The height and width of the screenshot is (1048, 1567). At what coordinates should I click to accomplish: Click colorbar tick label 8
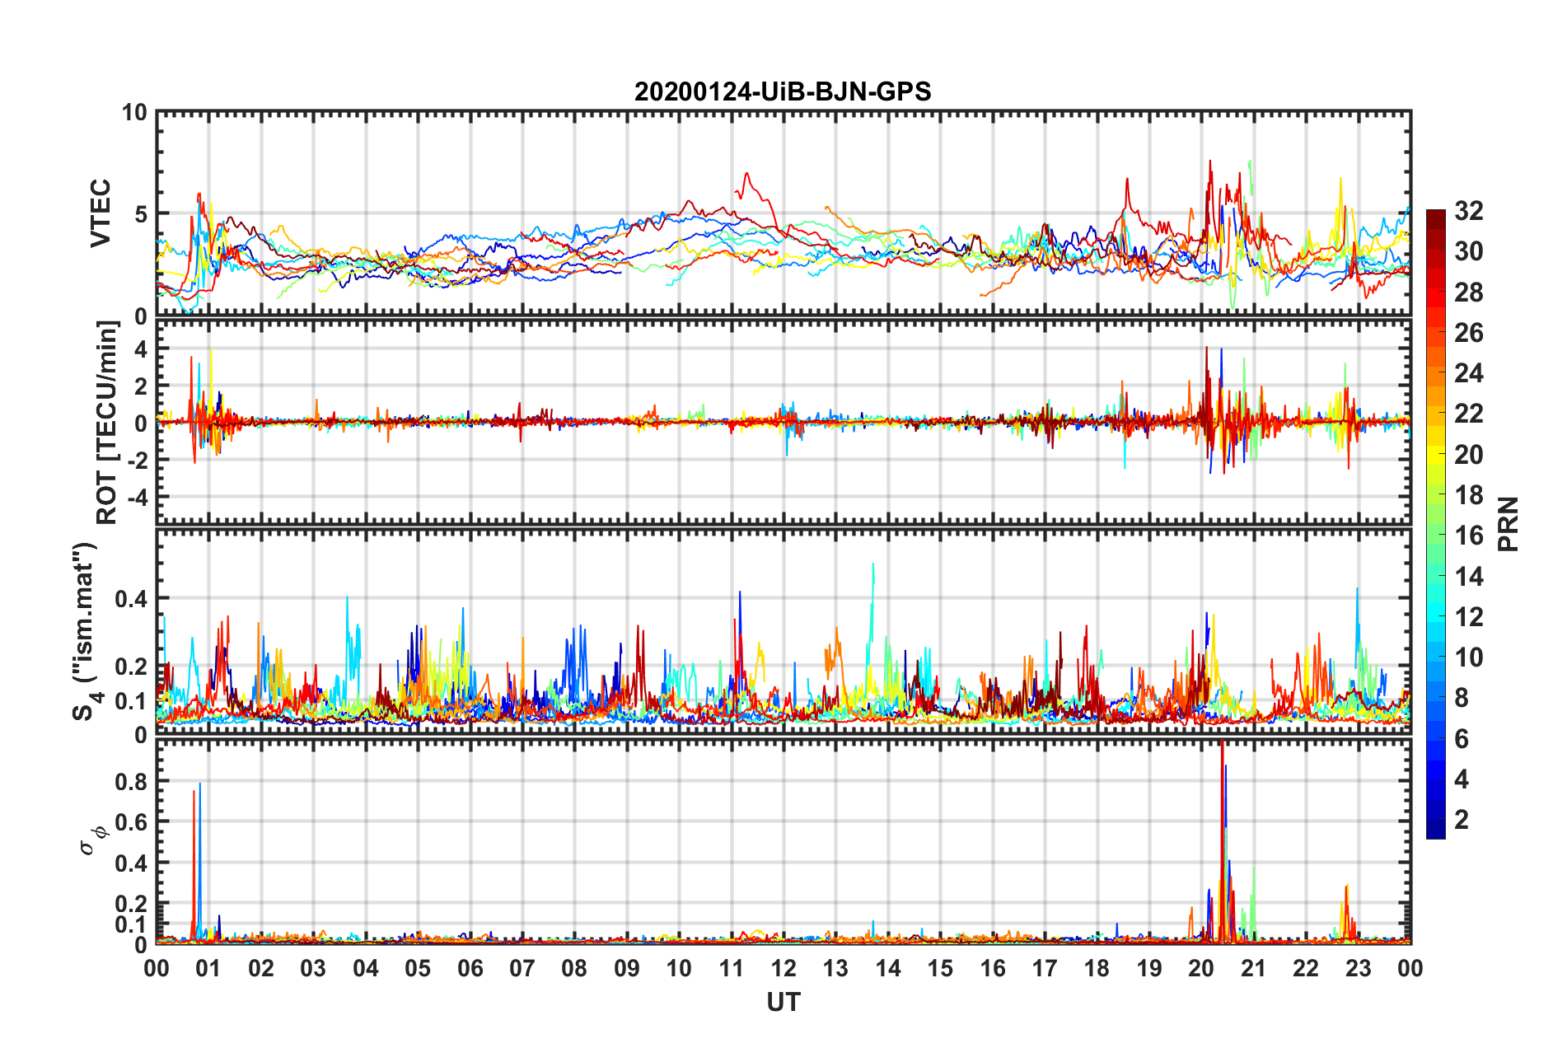point(1462,698)
